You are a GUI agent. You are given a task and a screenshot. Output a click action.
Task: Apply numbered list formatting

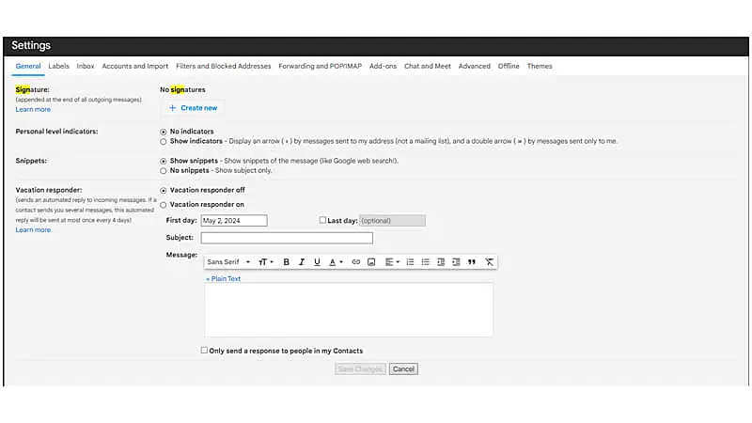(410, 262)
